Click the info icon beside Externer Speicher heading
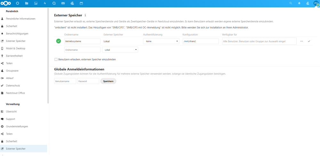This screenshot has height=156, width=320. [85, 15]
